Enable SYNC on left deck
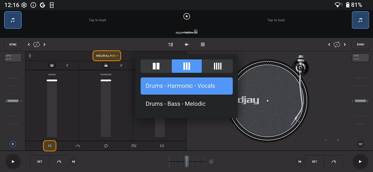Viewport: 373px width, 172px height. [x=13, y=44]
